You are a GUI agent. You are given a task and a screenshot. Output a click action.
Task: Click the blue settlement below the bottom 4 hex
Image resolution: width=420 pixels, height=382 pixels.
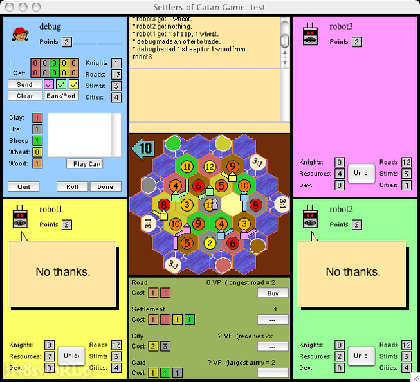pos(221,234)
